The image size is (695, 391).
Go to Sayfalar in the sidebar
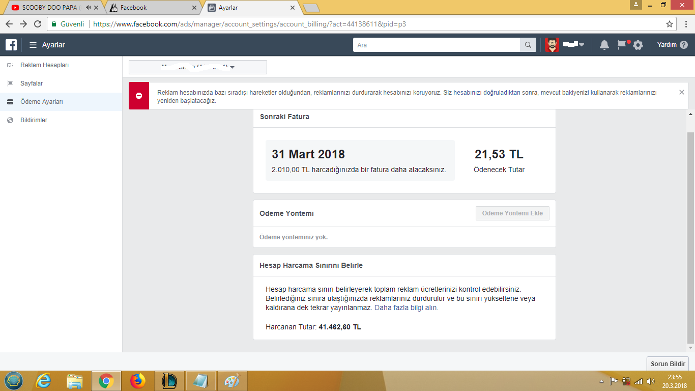[x=61, y=83]
